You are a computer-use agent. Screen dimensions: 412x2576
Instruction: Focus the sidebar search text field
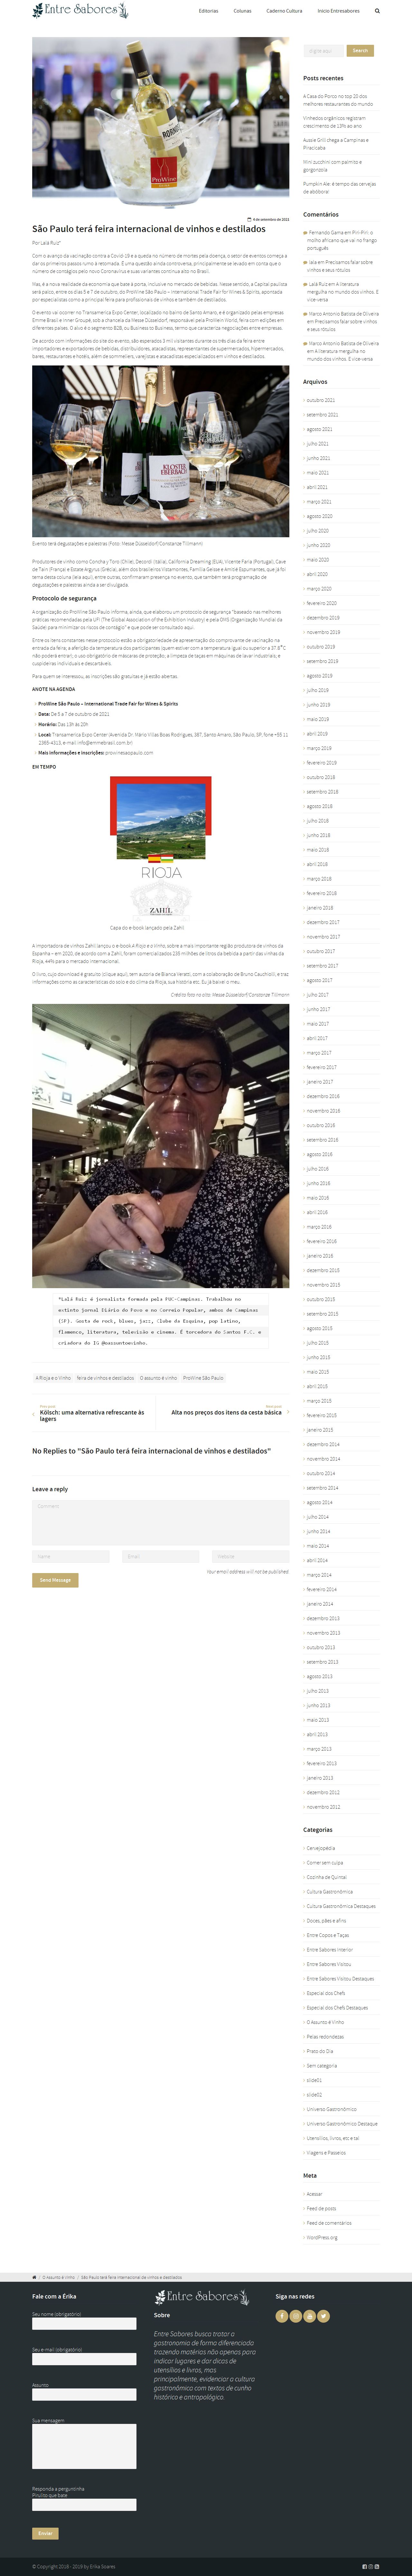point(323,50)
